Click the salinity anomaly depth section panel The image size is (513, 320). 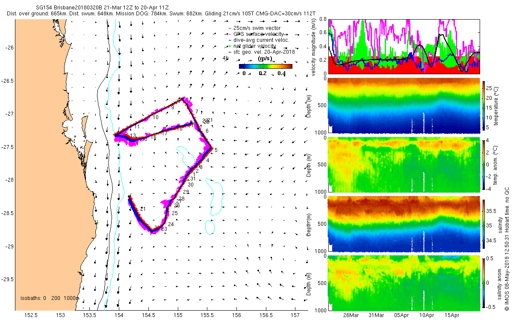404,282
